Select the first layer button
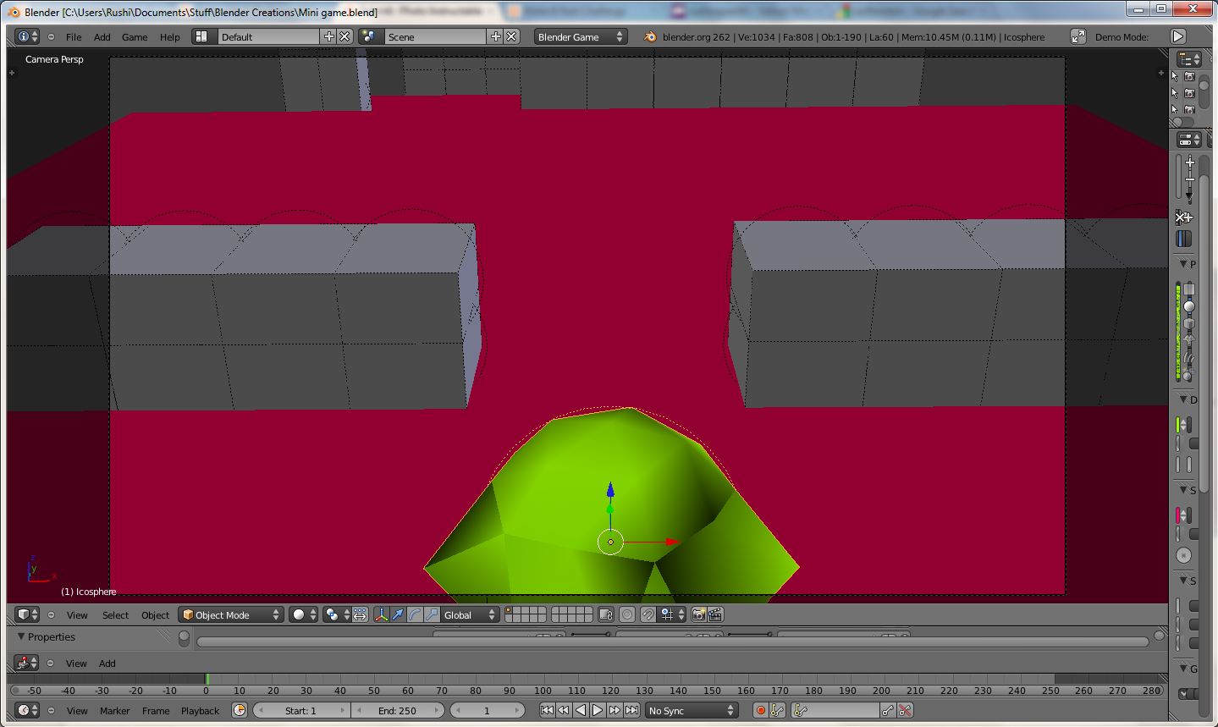1218x727 pixels. pos(509,610)
